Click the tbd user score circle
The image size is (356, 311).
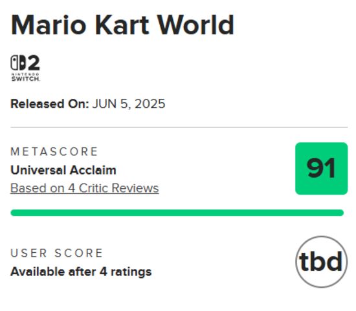pyautogui.click(x=321, y=262)
